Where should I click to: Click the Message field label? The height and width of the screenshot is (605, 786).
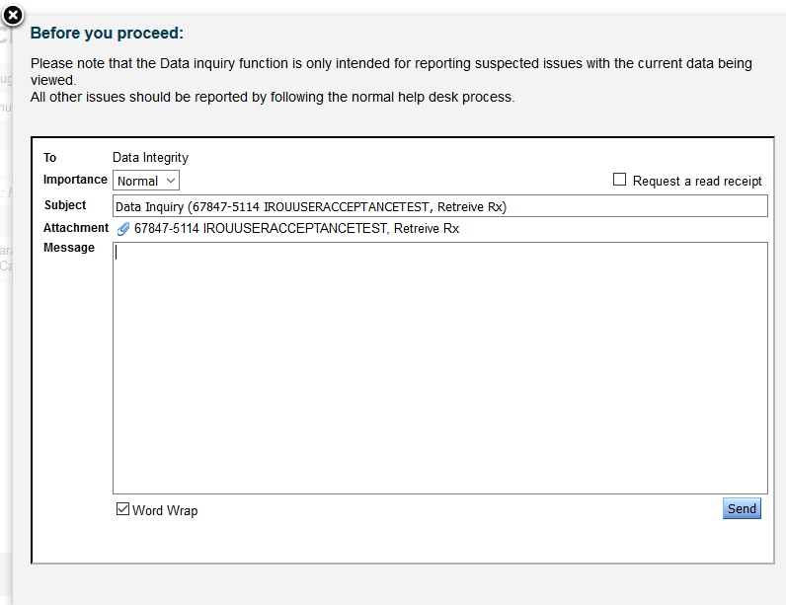(69, 248)
